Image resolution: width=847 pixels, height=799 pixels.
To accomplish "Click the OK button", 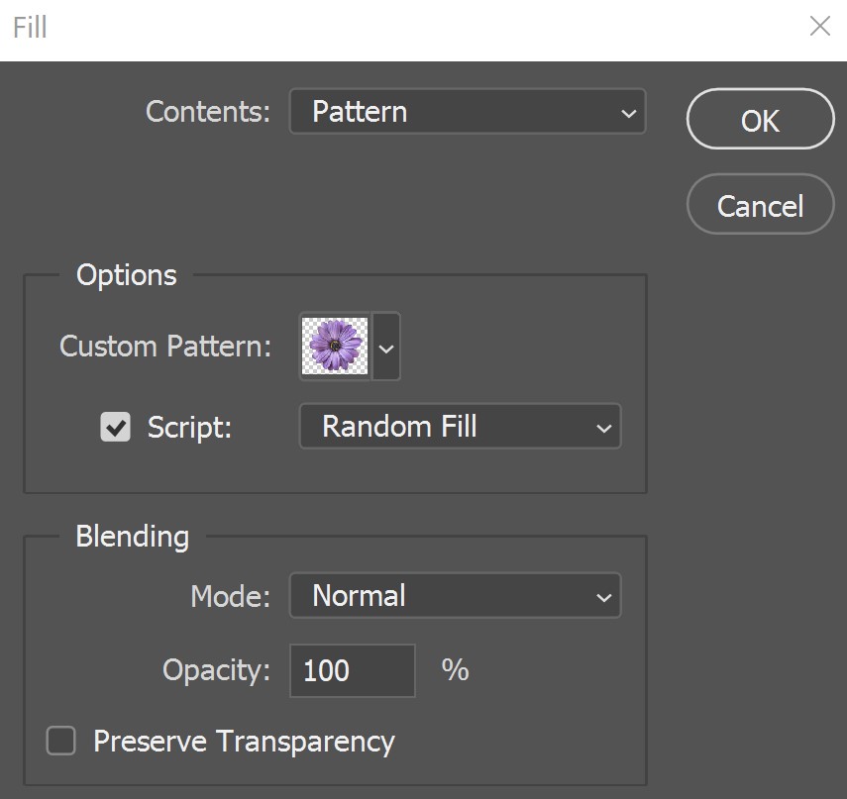I will pos(760,119).
